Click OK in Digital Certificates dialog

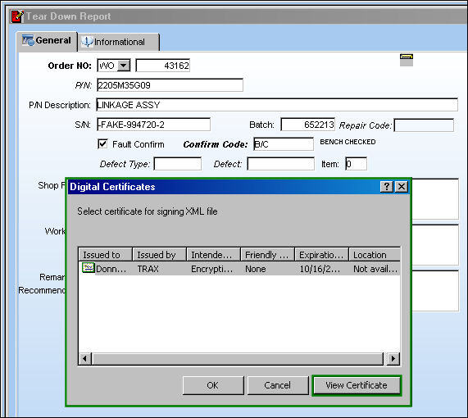click(x=213, y=385)
